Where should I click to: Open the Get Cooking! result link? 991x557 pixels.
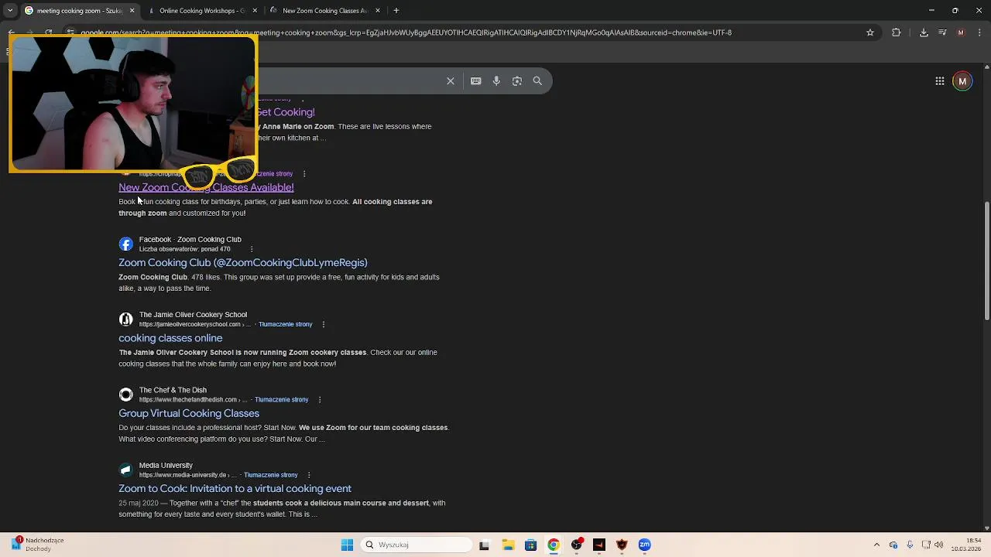pyautogui.click(x=286, y=112)
